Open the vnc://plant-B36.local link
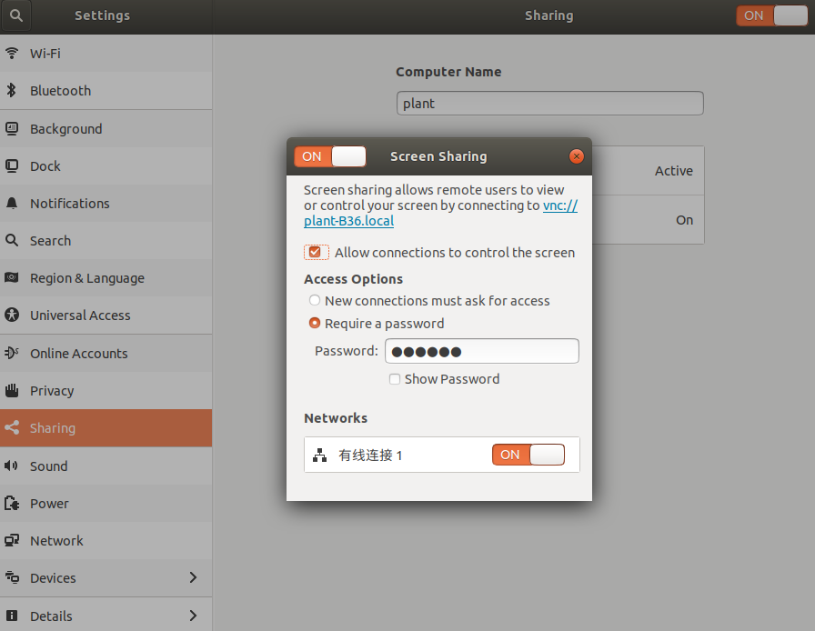This screenshot has width=815, height=631. click(348, 221)
